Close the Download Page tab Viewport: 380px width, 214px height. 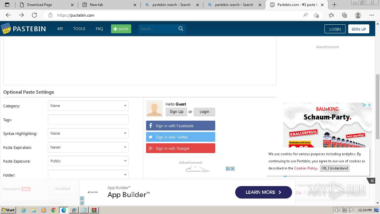pyautogui.click(x=72, y=5)
